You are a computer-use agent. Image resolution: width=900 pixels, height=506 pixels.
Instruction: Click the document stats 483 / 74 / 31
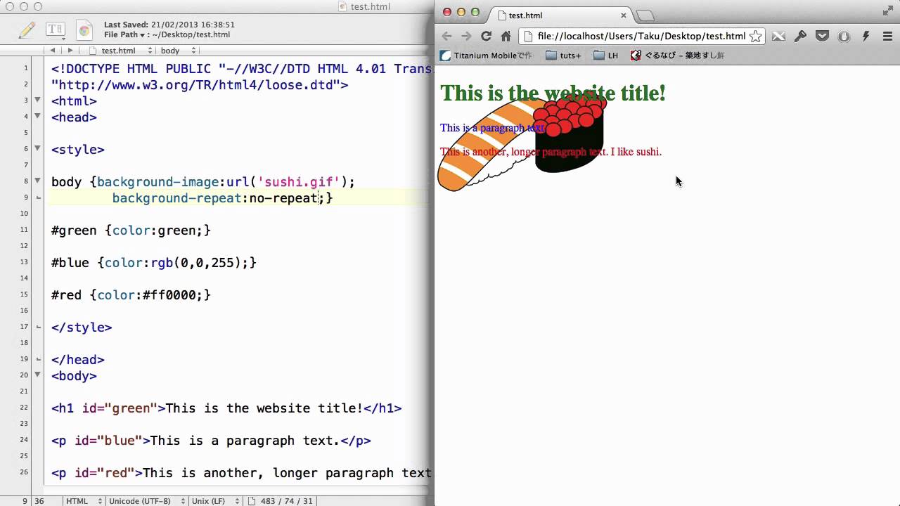pos(285,501)
